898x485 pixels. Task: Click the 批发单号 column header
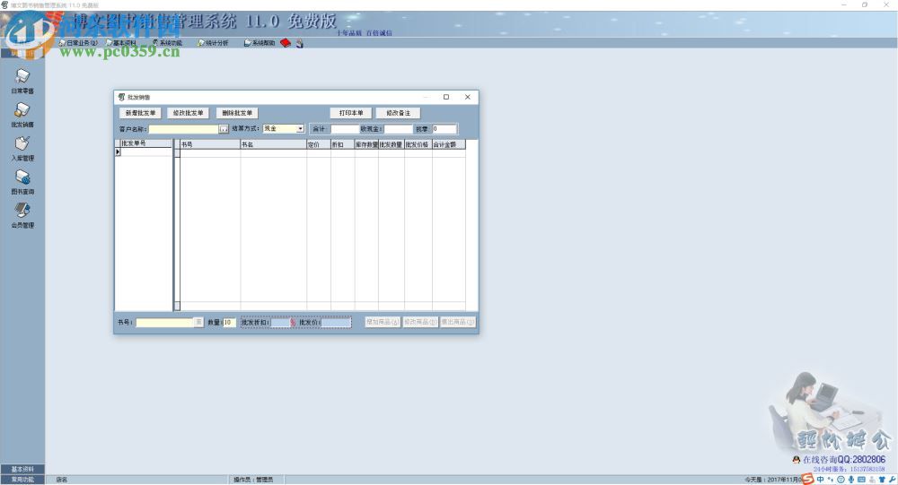tap(146, 143)
